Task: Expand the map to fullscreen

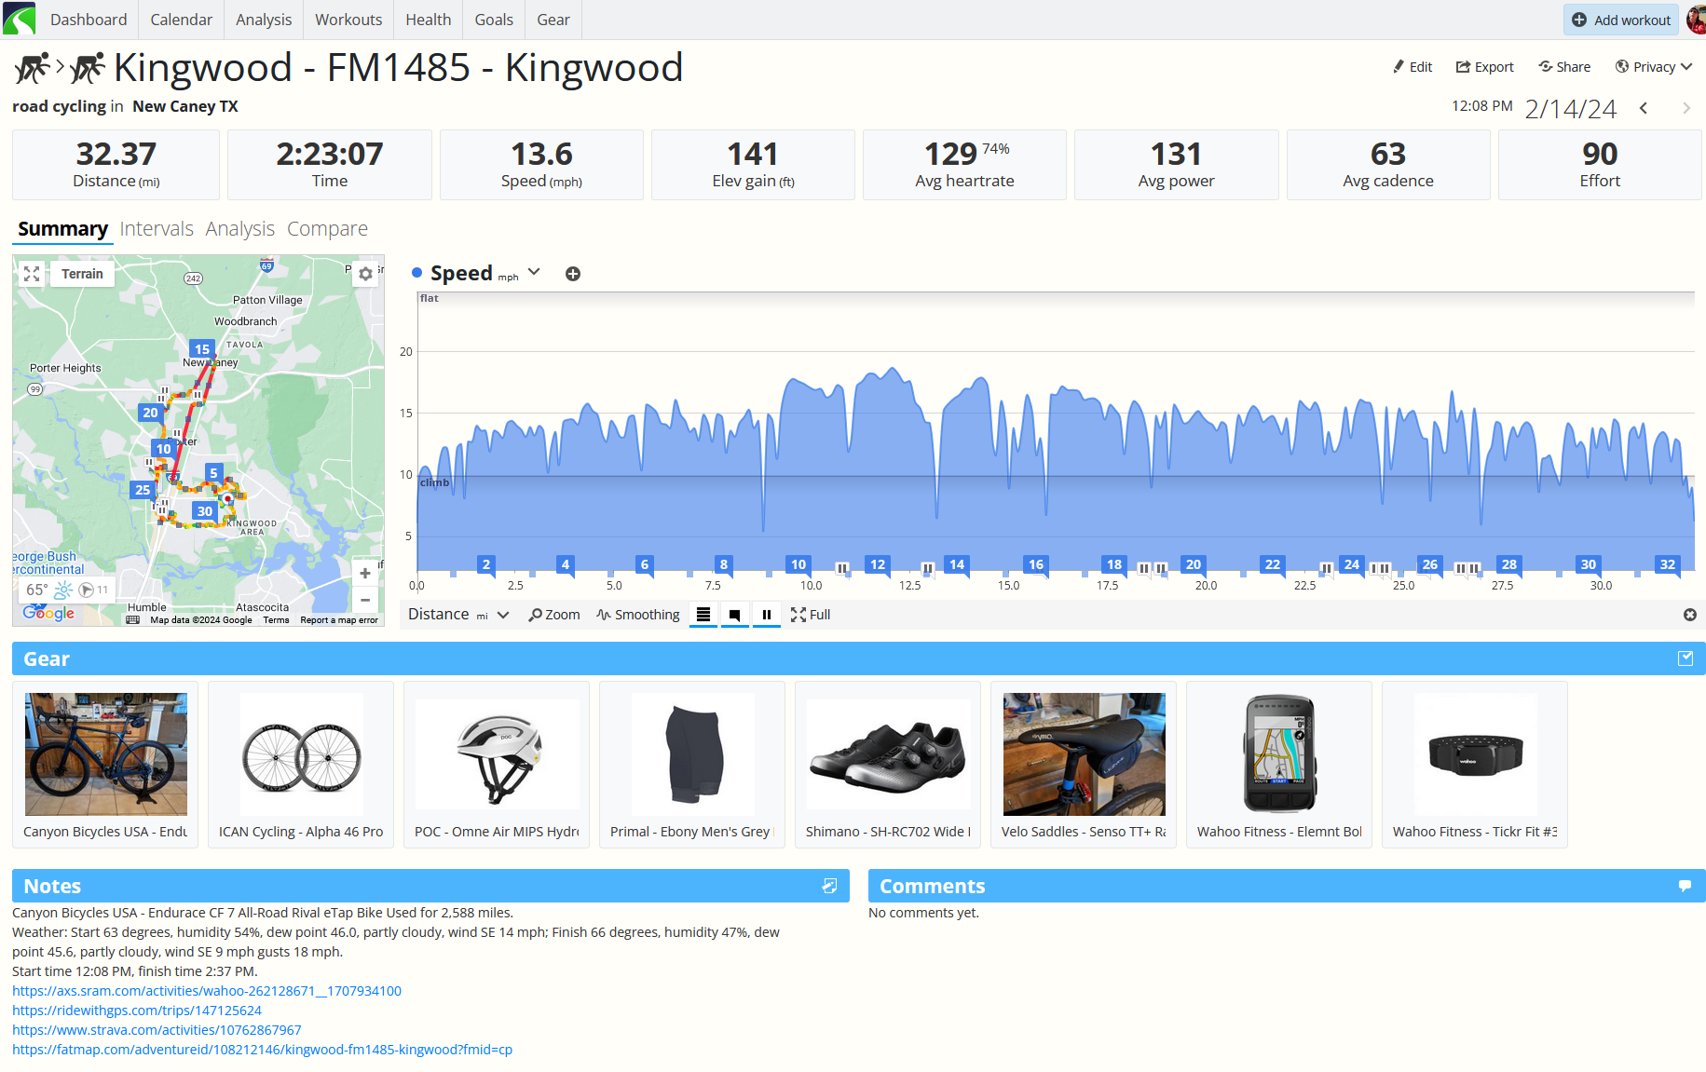Action: (x=32, y=274)
